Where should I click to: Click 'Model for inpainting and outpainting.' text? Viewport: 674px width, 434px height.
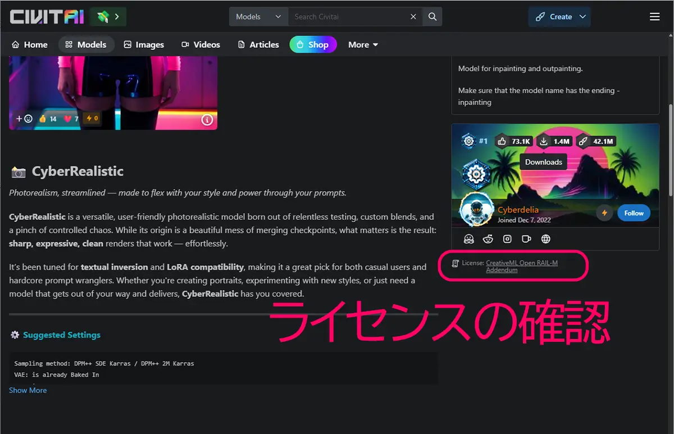pos(520,69)
